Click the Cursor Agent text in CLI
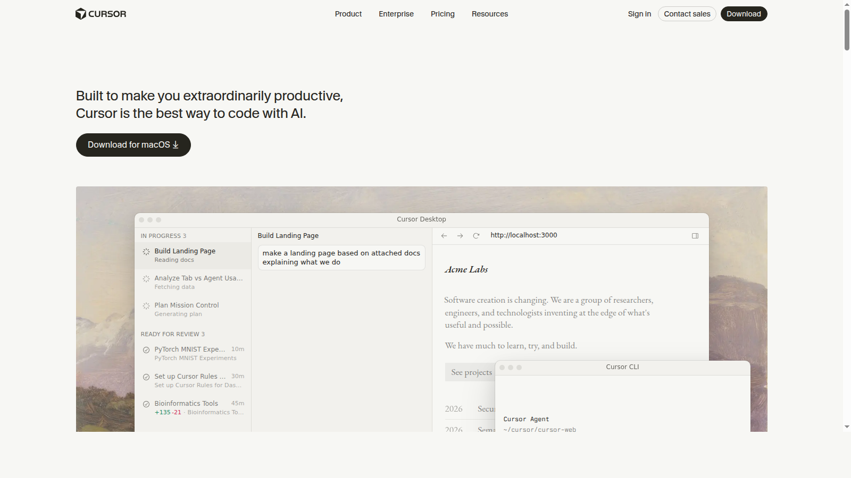Screen dimensions: 851x478 pos(526,420)
